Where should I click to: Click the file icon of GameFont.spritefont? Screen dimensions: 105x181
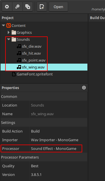click(14, 74)
